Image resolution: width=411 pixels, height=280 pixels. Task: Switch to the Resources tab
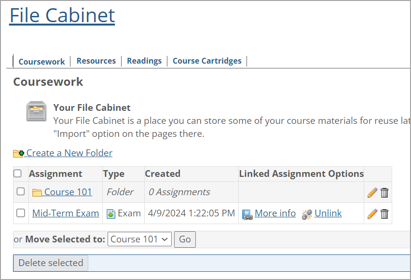coord(96,61)
